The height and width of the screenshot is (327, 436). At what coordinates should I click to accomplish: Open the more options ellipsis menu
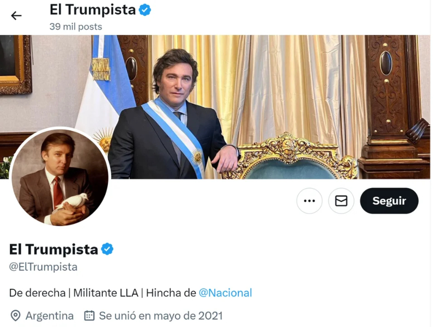pyautogui.click(x=309, y=201)
